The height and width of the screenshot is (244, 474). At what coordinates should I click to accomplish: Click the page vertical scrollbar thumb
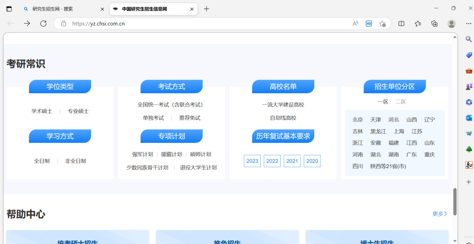455,201
